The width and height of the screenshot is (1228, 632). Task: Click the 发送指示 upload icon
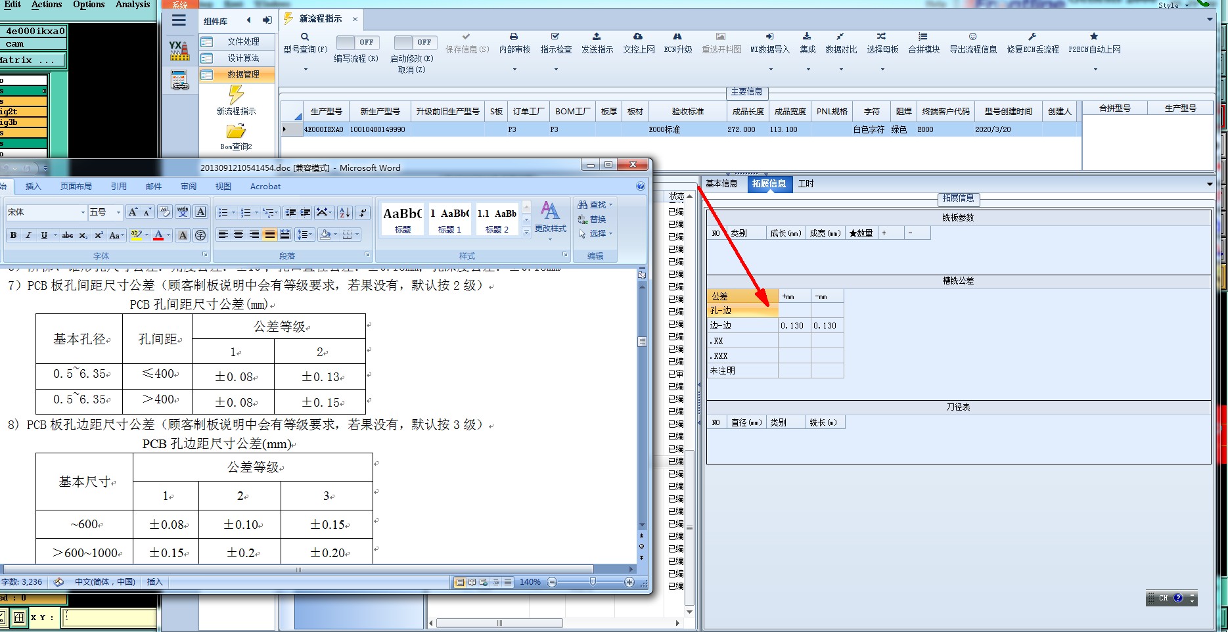pyautogui.click(x=597, y=37)
